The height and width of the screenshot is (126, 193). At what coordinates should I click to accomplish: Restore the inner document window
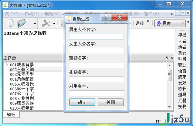click(183, 13)
